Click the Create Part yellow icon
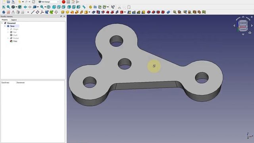 click(90, 7)
